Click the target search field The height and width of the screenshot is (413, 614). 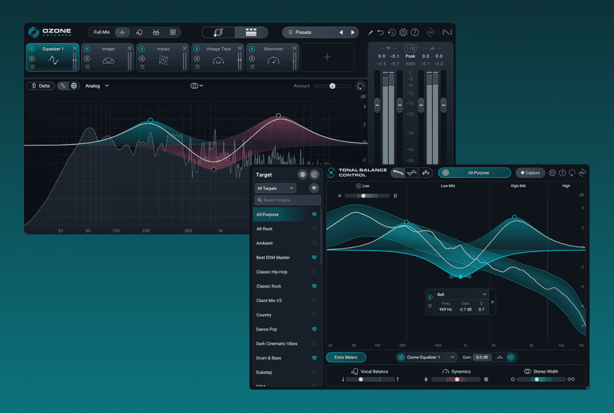coord(288,200)
